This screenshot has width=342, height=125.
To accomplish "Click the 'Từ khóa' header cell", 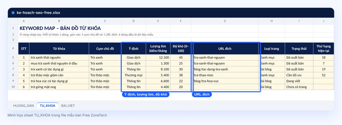I will click(59, 49).
